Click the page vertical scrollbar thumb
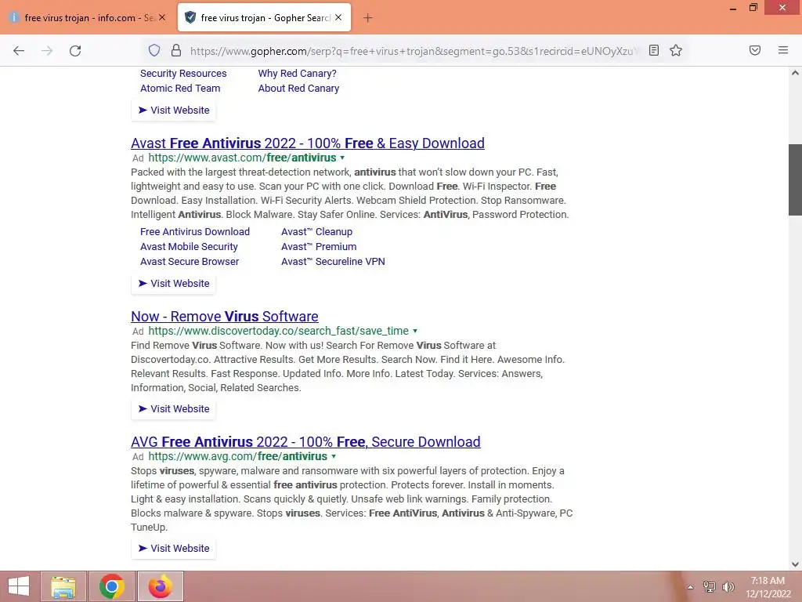 coord(795,180)
